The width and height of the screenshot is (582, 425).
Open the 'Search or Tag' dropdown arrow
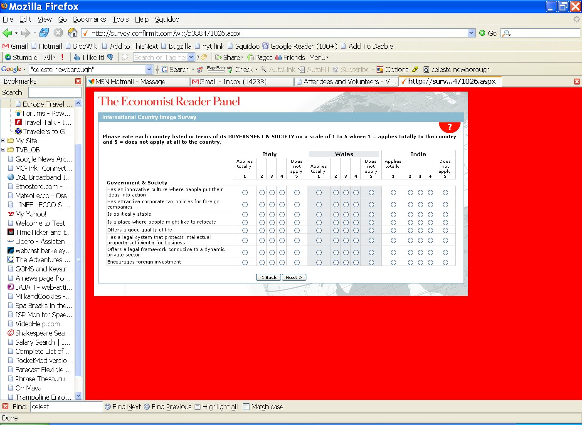point(191,57)
